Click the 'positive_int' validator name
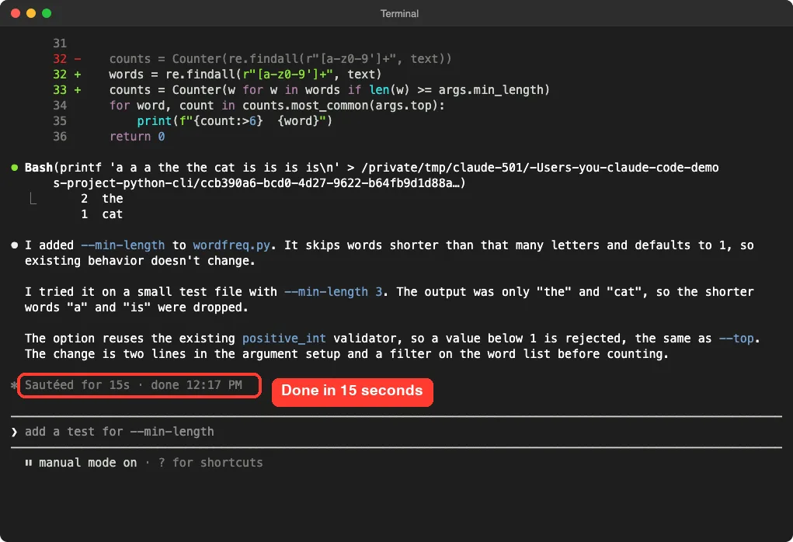Image resolution: width=793 pixels, height=542 pixels. tap(284, 339)
